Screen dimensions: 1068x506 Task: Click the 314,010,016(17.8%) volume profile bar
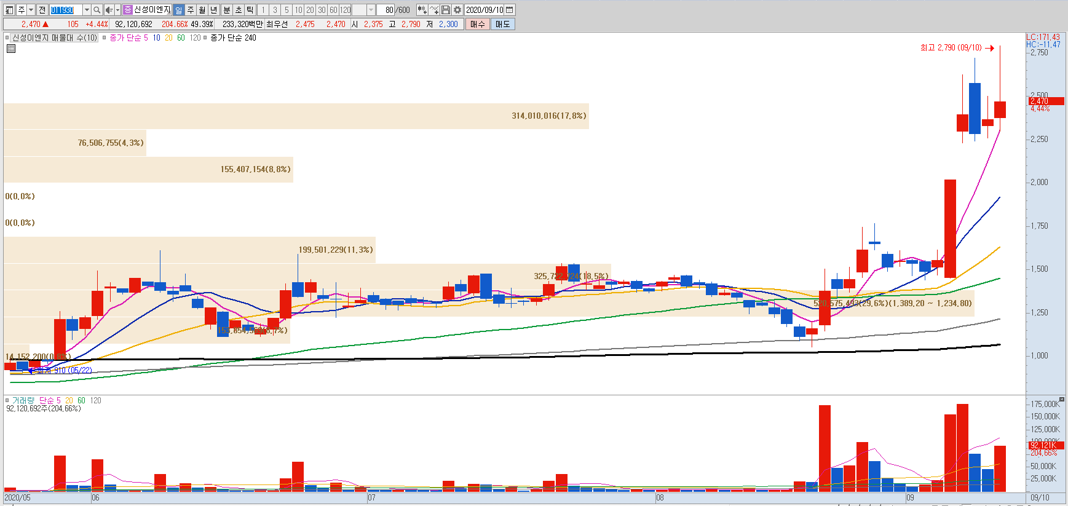coord(296,116)
